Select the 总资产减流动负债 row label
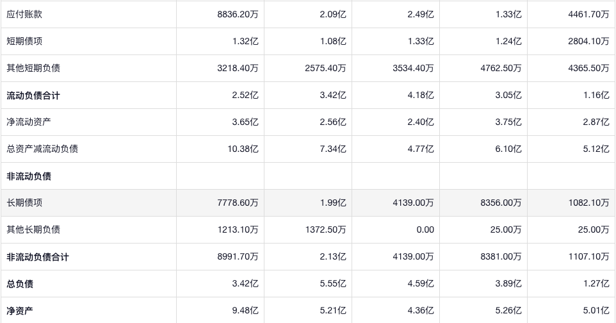 pyautogui.click(x=42, y=149)
